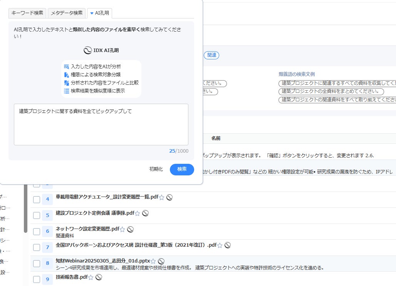Click row number 9 badge
Viewport: 396px width, 286px height.
click(47, 279)
